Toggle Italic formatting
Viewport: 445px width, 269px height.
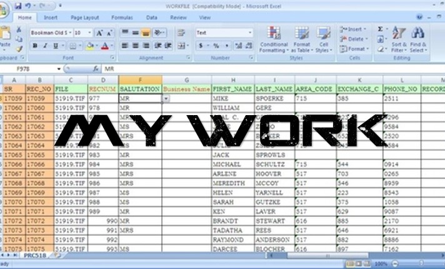45,46
